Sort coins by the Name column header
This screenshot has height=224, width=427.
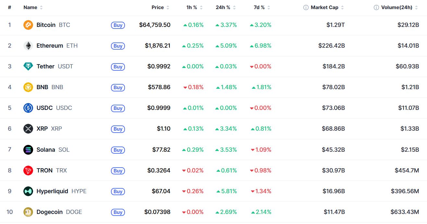click(x=33, y=7)
